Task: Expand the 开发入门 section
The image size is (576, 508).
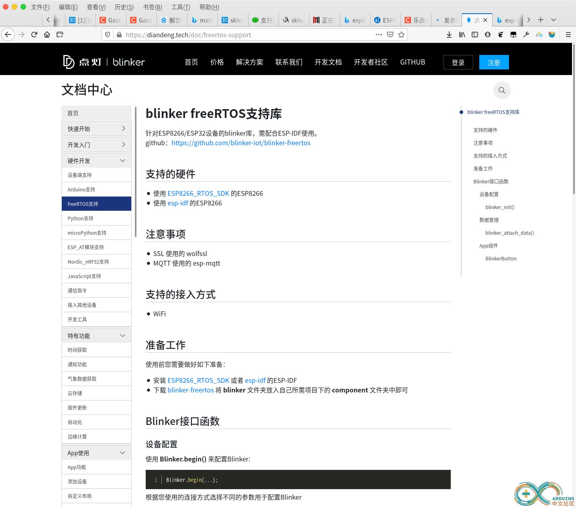Action: click(x=96, y=145)
